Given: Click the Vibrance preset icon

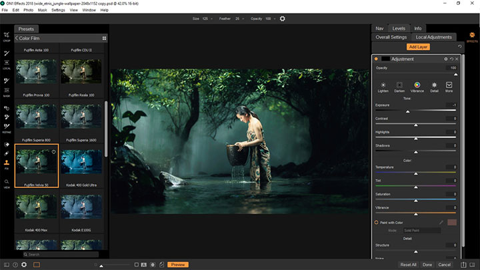Looking at the screenshot, I should [x=417, y=85].
